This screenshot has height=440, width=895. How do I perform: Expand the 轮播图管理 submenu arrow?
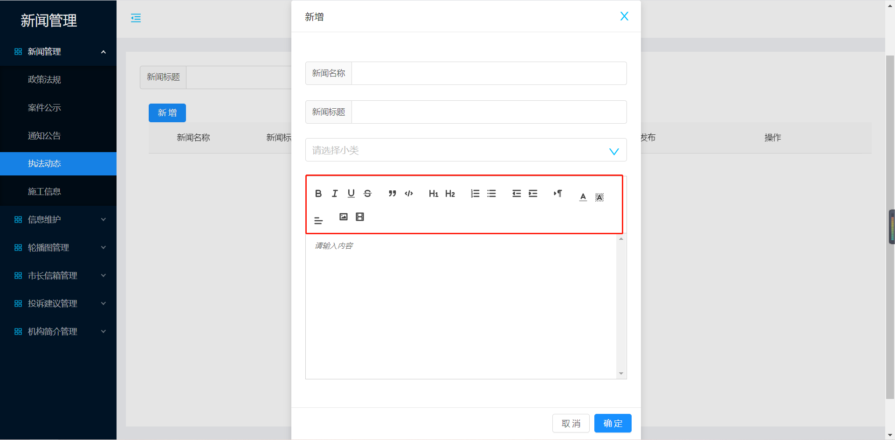[x=103, y=248]
